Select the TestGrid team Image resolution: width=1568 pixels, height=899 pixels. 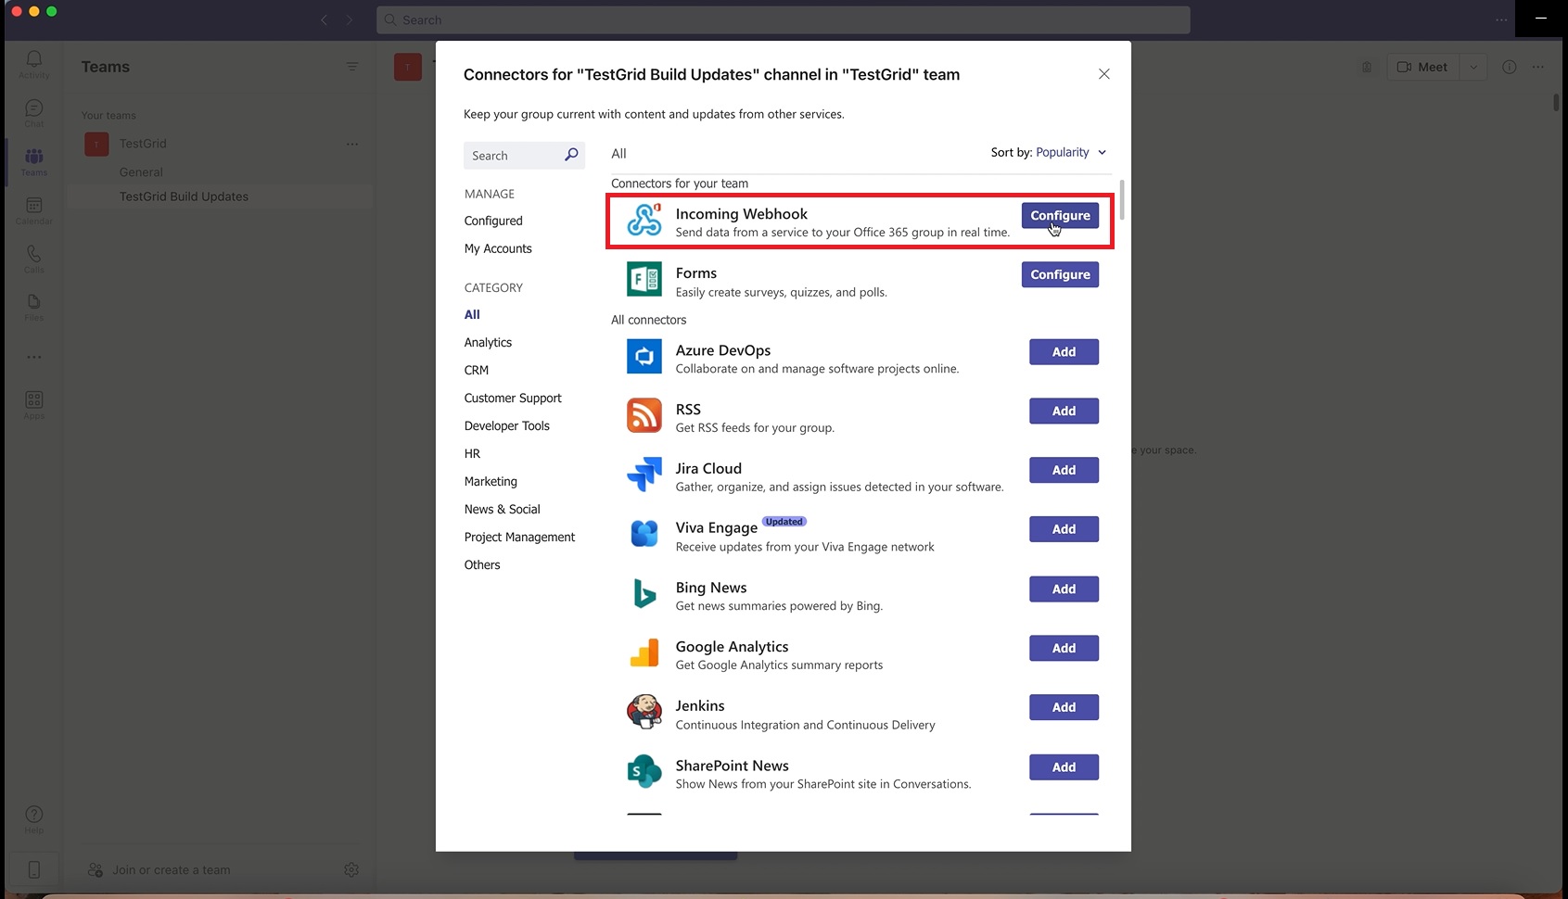(x=143, y=144)
